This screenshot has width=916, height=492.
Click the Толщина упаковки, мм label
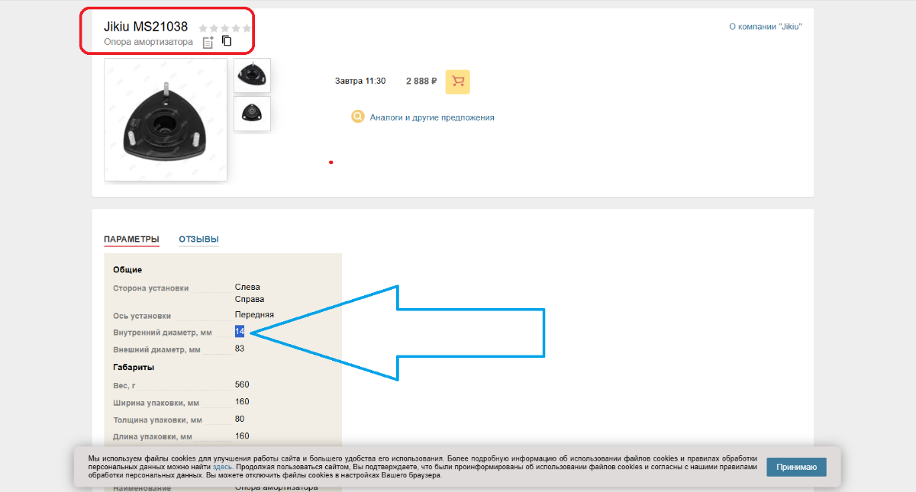157,420
